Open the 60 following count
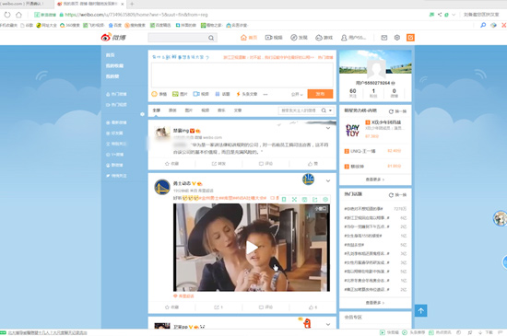 tap(353, 93)
